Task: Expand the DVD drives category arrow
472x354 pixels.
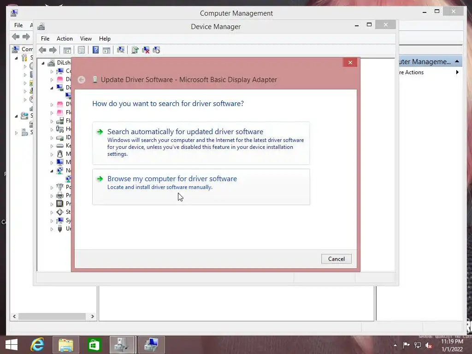Action: pos(52,105)
